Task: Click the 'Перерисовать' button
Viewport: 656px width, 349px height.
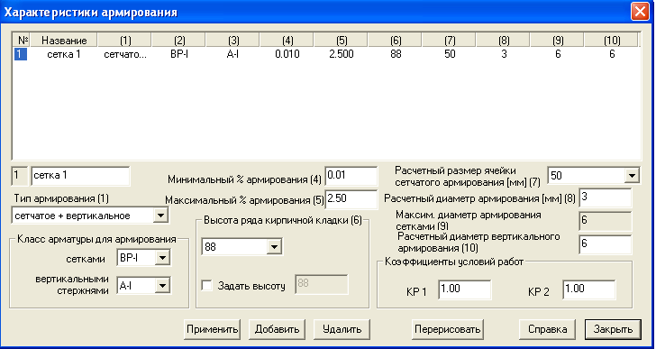Action: coord(448,329)
